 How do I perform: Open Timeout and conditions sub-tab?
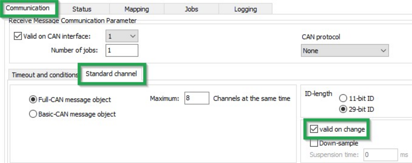point(45,75)
